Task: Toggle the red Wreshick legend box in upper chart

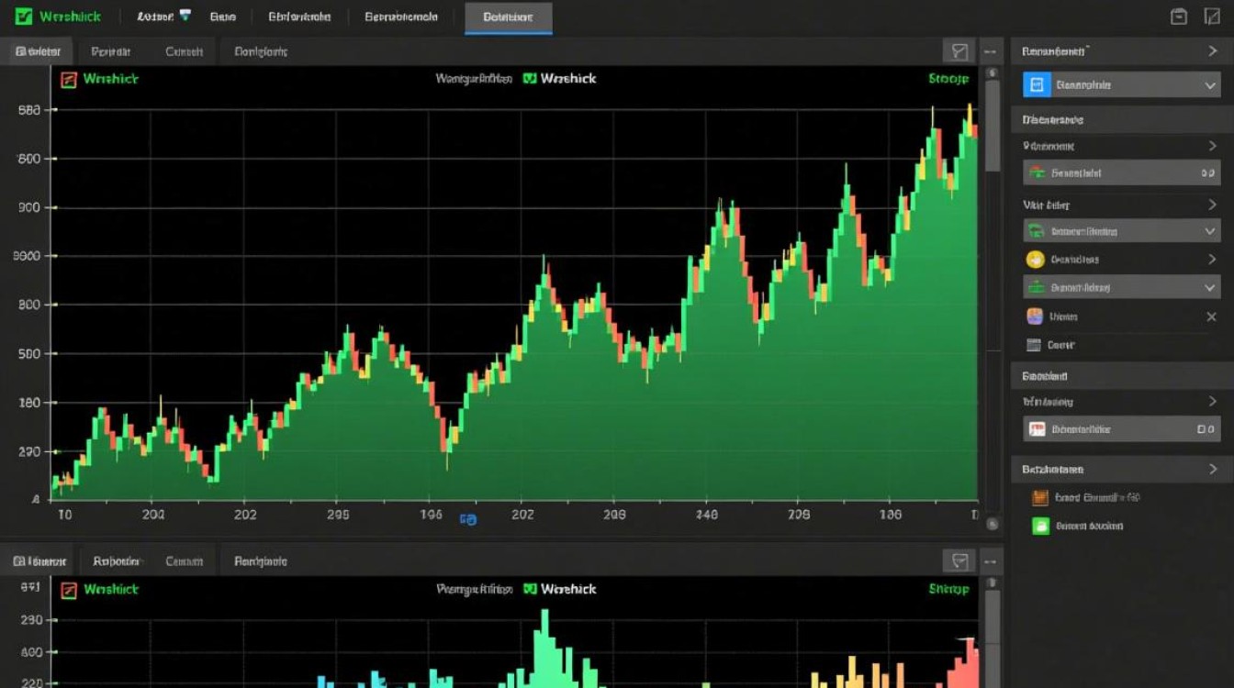Action: click(x=68, y=80)
